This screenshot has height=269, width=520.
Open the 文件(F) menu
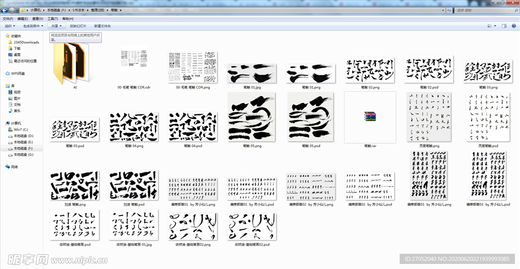tap(8, 18)
